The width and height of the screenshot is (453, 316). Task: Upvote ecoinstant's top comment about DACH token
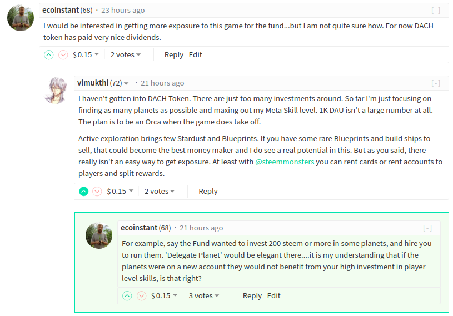[x=49, y=54]
